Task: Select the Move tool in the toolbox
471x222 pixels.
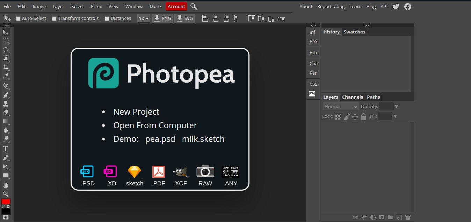Action: click(6, 32)
